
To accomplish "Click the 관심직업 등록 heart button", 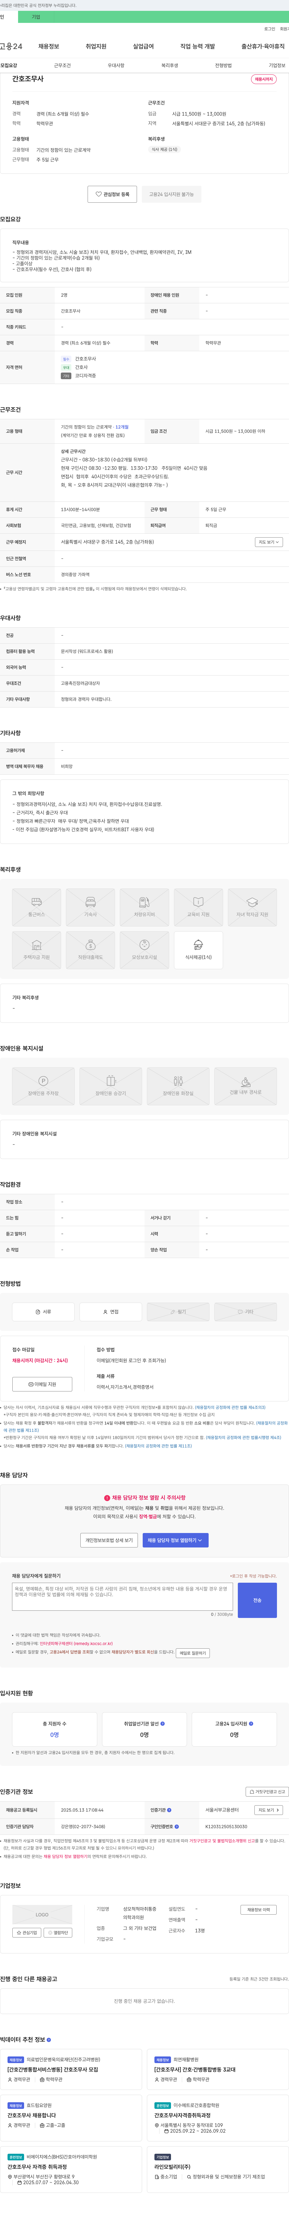I will click(112, 194).
